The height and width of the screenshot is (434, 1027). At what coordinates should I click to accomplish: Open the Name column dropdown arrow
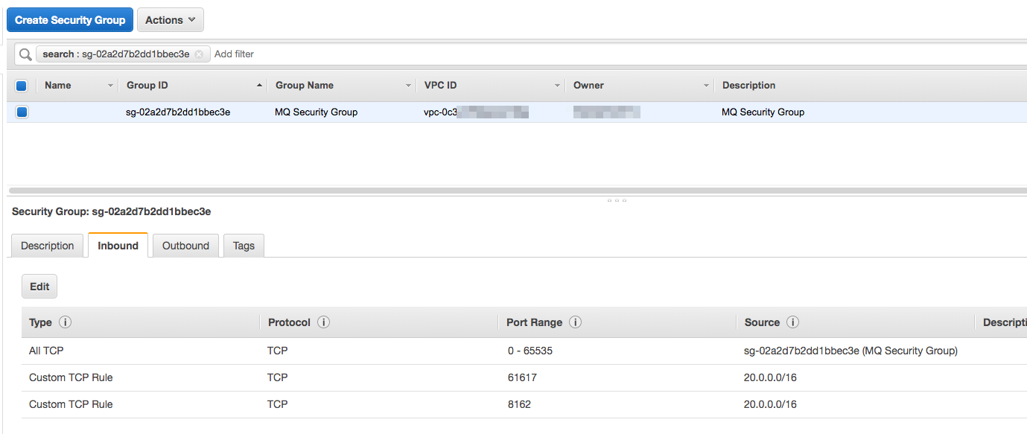pos(111,86)
